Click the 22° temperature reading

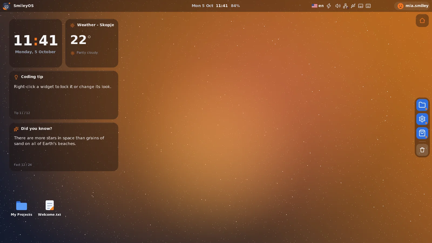[x=80, y=40]
